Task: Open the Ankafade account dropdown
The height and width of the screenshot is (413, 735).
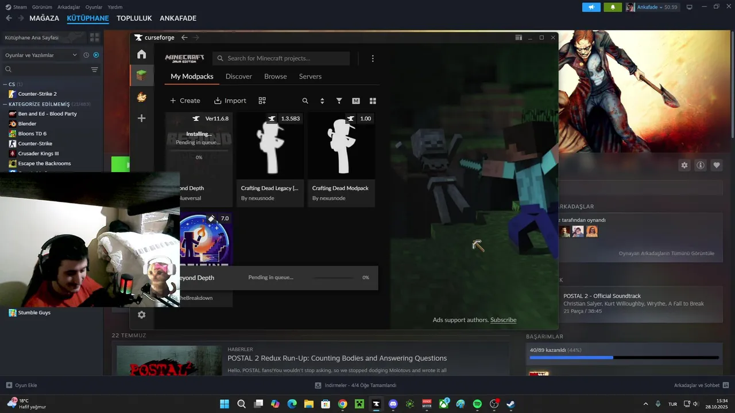Action: [x=652, y=7]
